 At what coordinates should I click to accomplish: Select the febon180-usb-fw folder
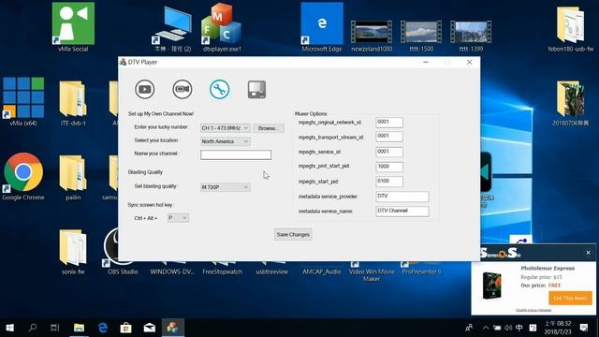point(571,29)
